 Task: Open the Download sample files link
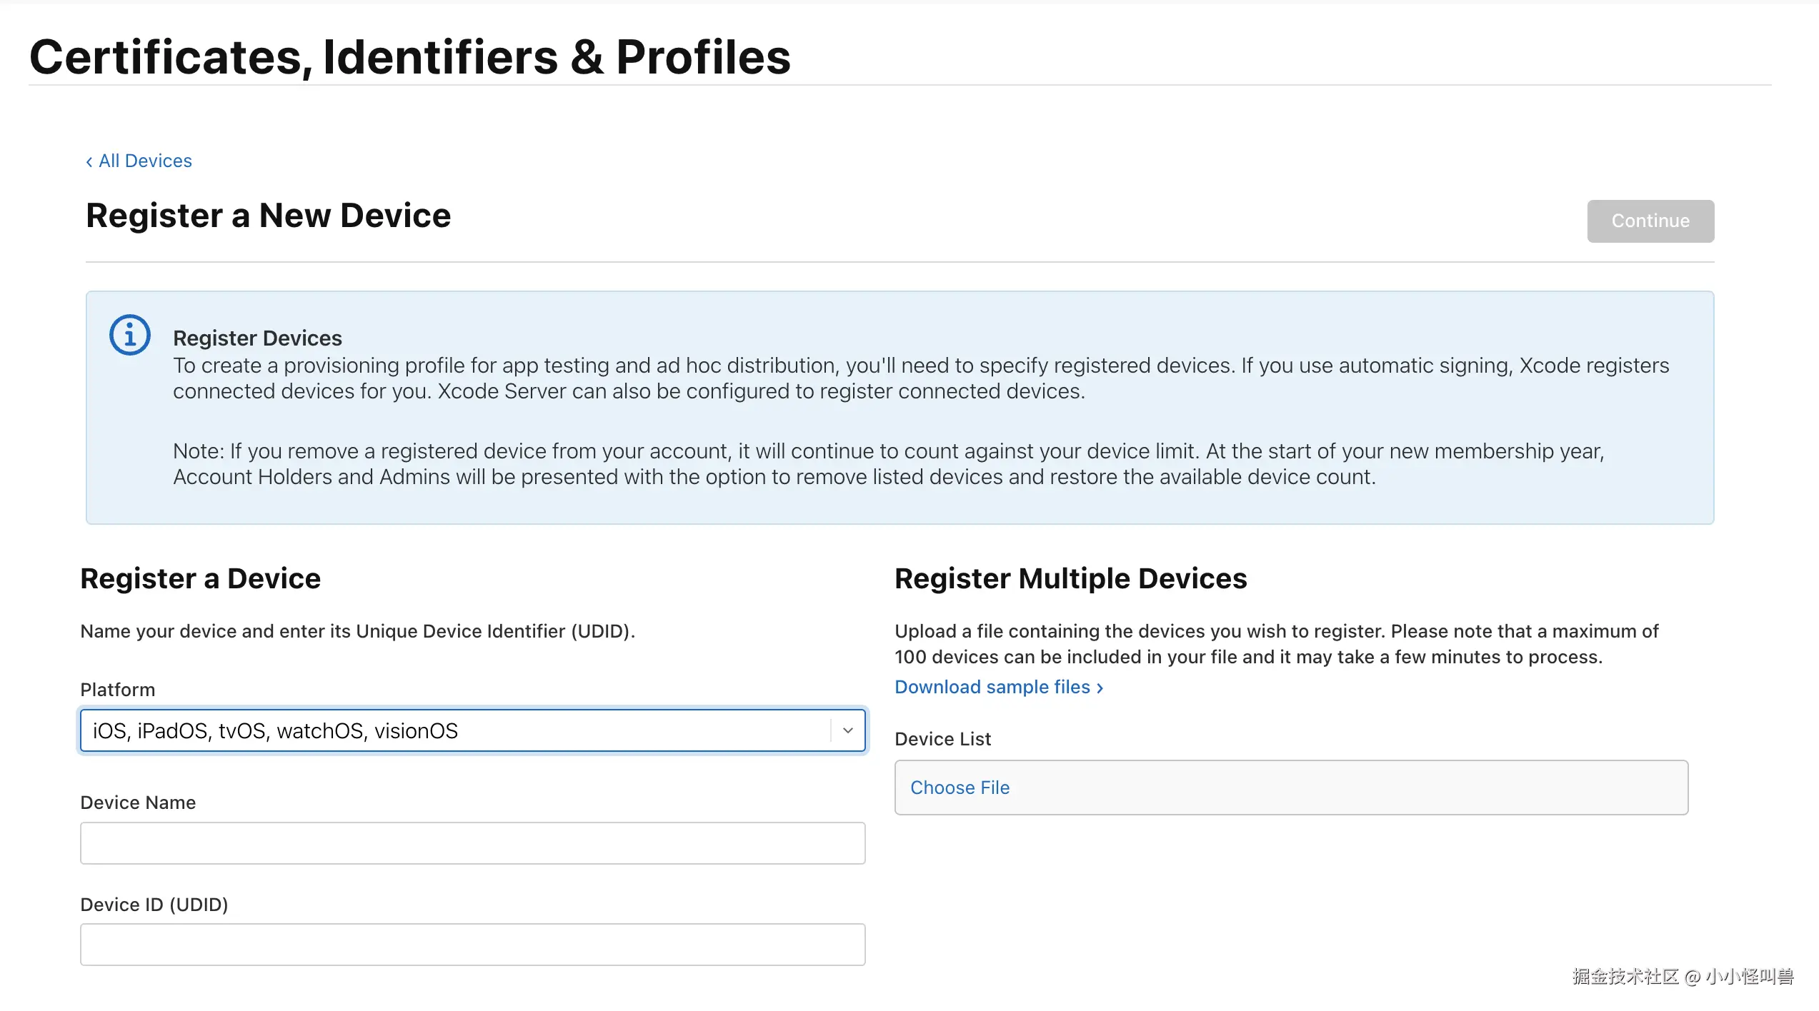(992, 687)
